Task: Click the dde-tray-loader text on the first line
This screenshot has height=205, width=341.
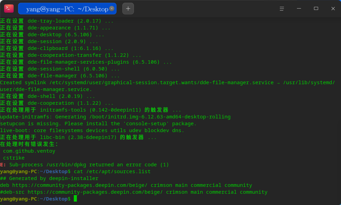Action: click(51, 21)
